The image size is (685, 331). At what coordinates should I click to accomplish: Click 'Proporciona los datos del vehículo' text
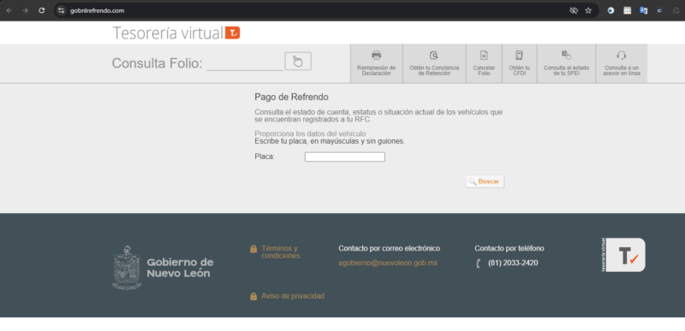310,134
